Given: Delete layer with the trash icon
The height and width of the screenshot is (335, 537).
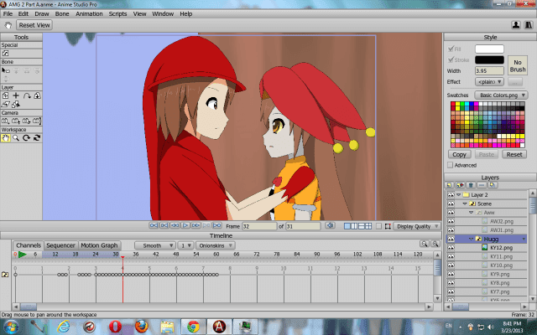Looking at the screenshot, I should [x=471, y=185].
